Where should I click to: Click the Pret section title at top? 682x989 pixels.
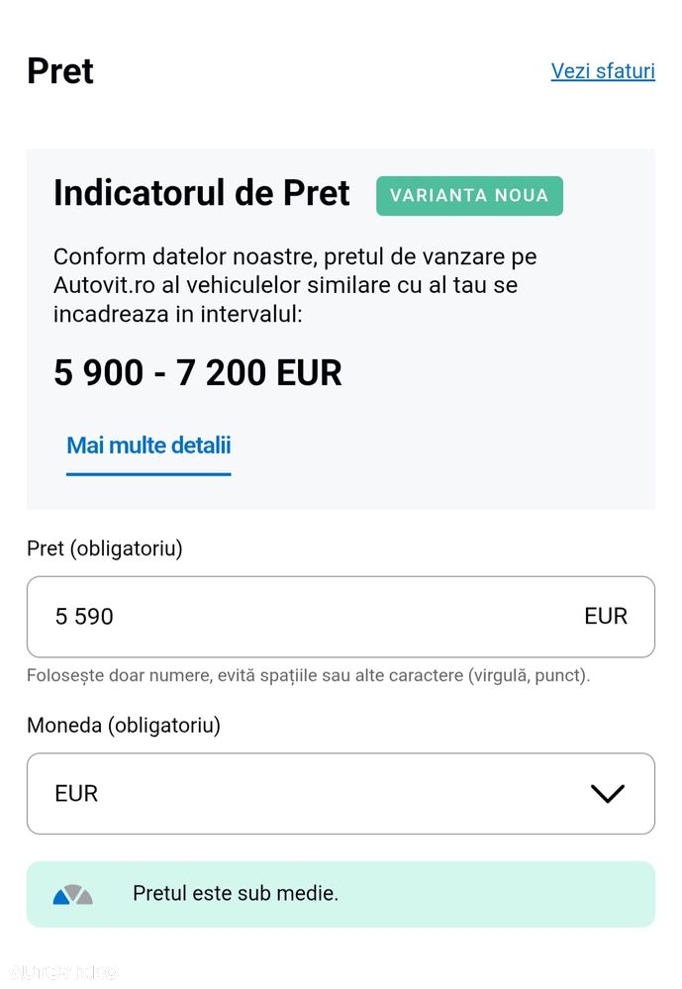coord(60,71)
